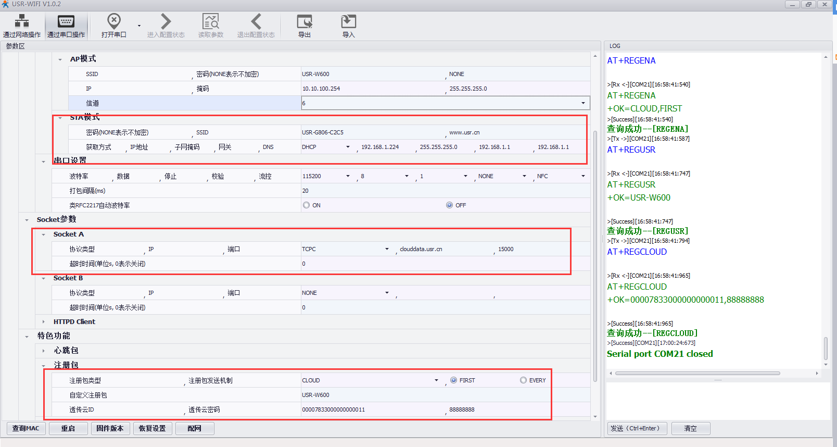Open Socket B protocol NONE dropdown
837x447 pixels.
(387, 293)
